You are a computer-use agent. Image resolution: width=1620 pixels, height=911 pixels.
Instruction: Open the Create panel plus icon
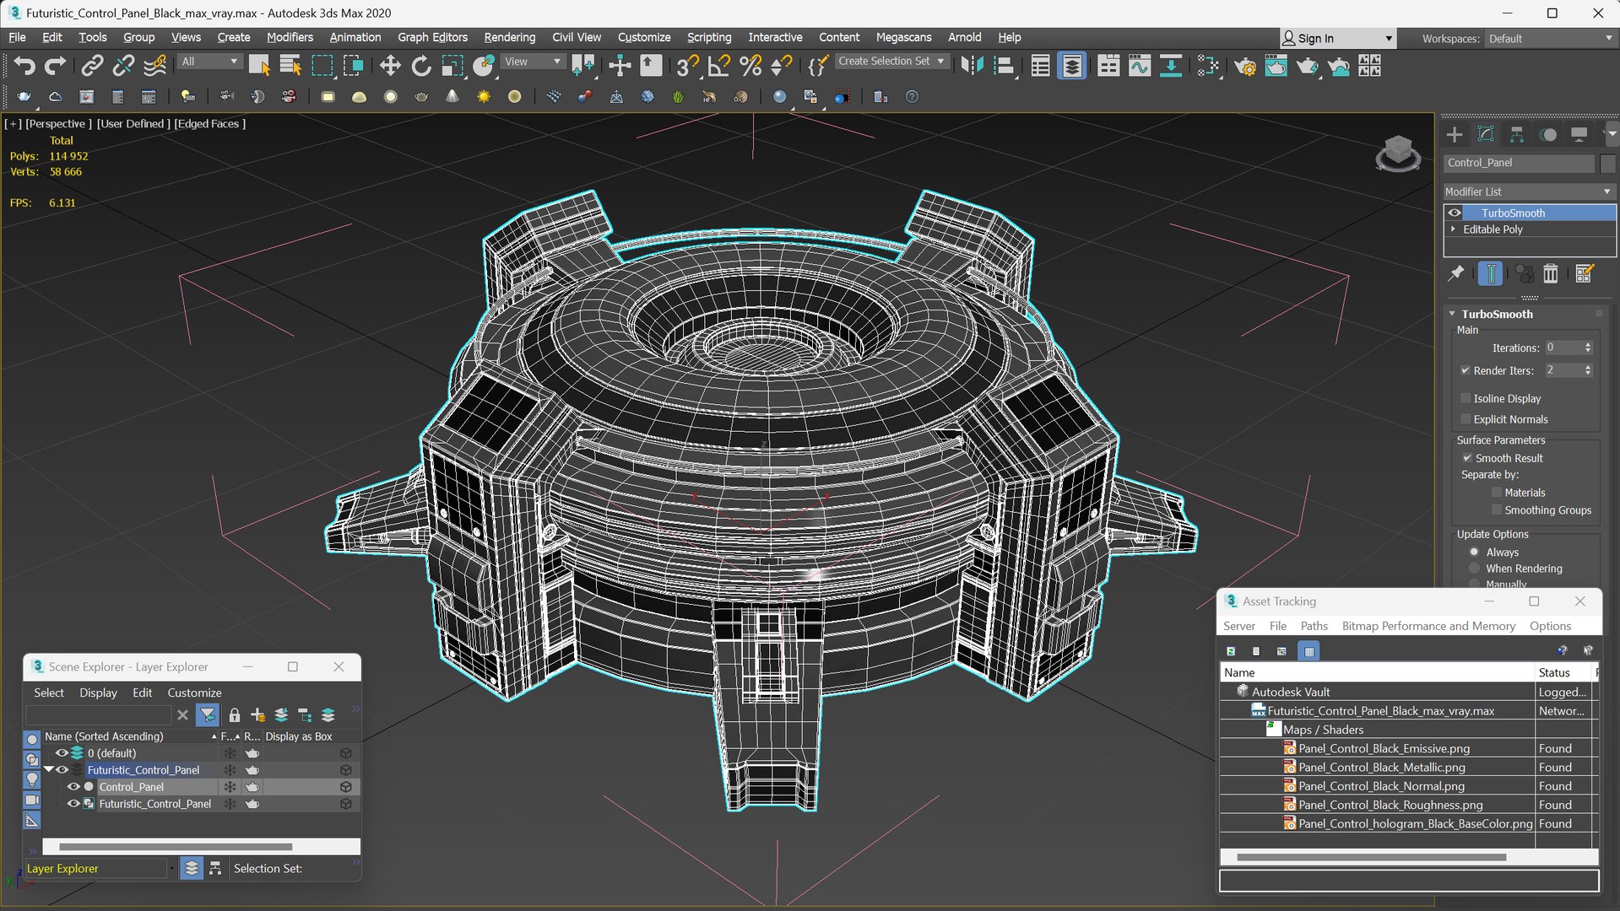[x=1455, y=134]
